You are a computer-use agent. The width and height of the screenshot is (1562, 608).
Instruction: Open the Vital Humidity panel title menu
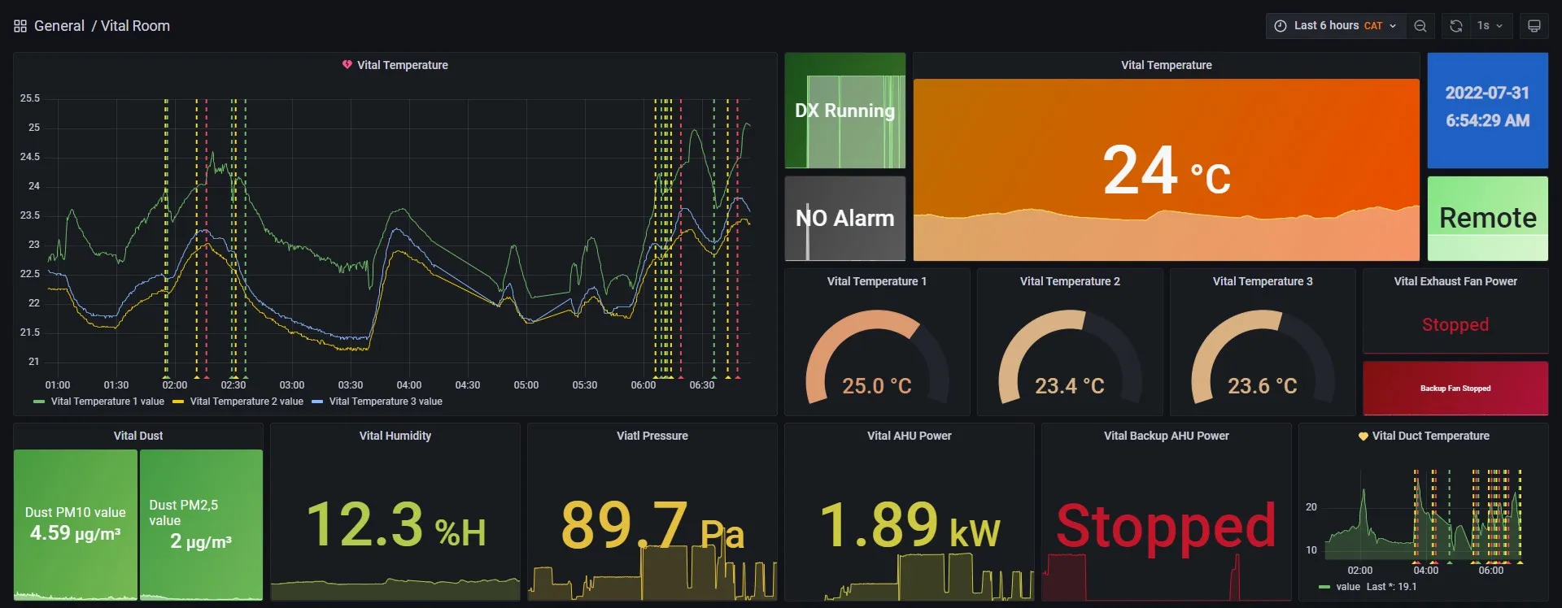395,436
